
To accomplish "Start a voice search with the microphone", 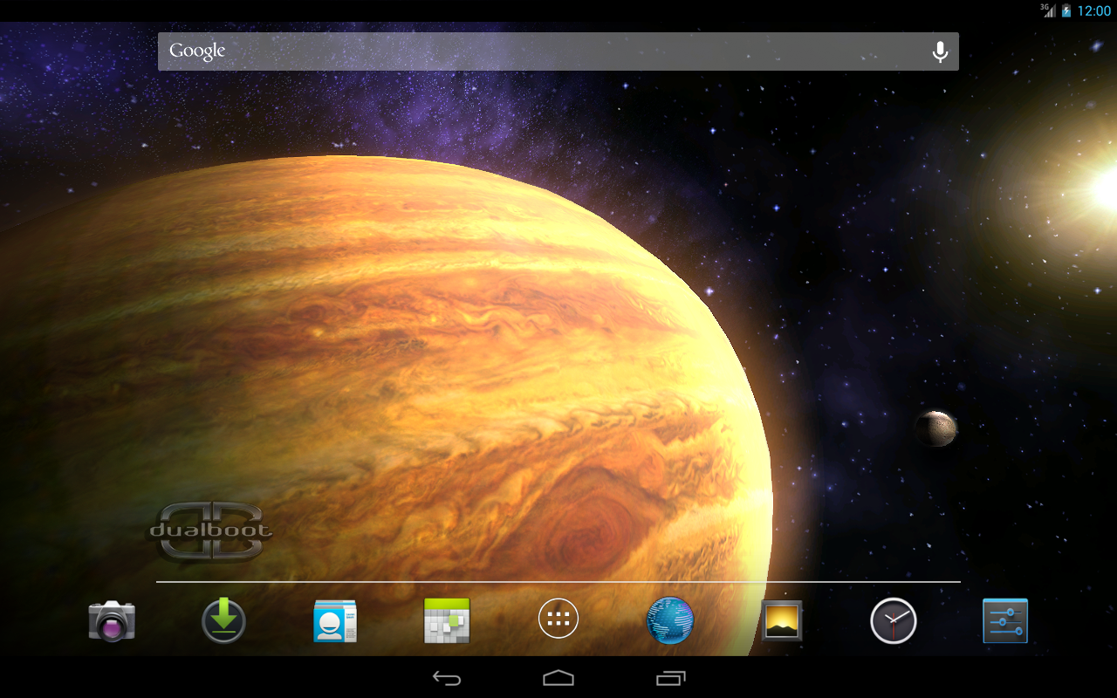I will pos(939,51).
